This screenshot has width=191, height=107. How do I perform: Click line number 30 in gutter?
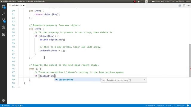pos(13,11)
